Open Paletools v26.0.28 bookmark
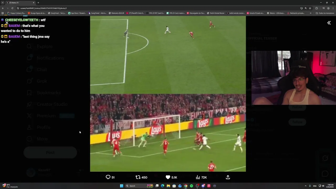The width and height of the screenshot is (336, 189). coord(116,13)
